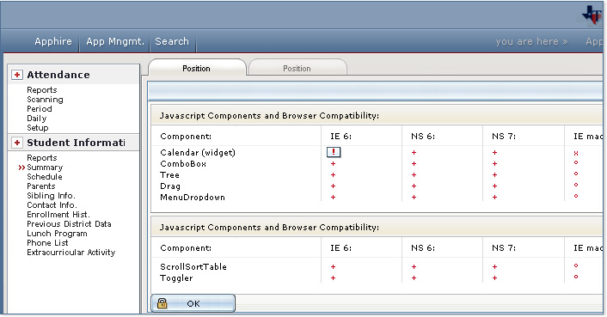Click the NS 7 plus for Tree
Viewport: 607px width, 317px height.
coord(494,175)
